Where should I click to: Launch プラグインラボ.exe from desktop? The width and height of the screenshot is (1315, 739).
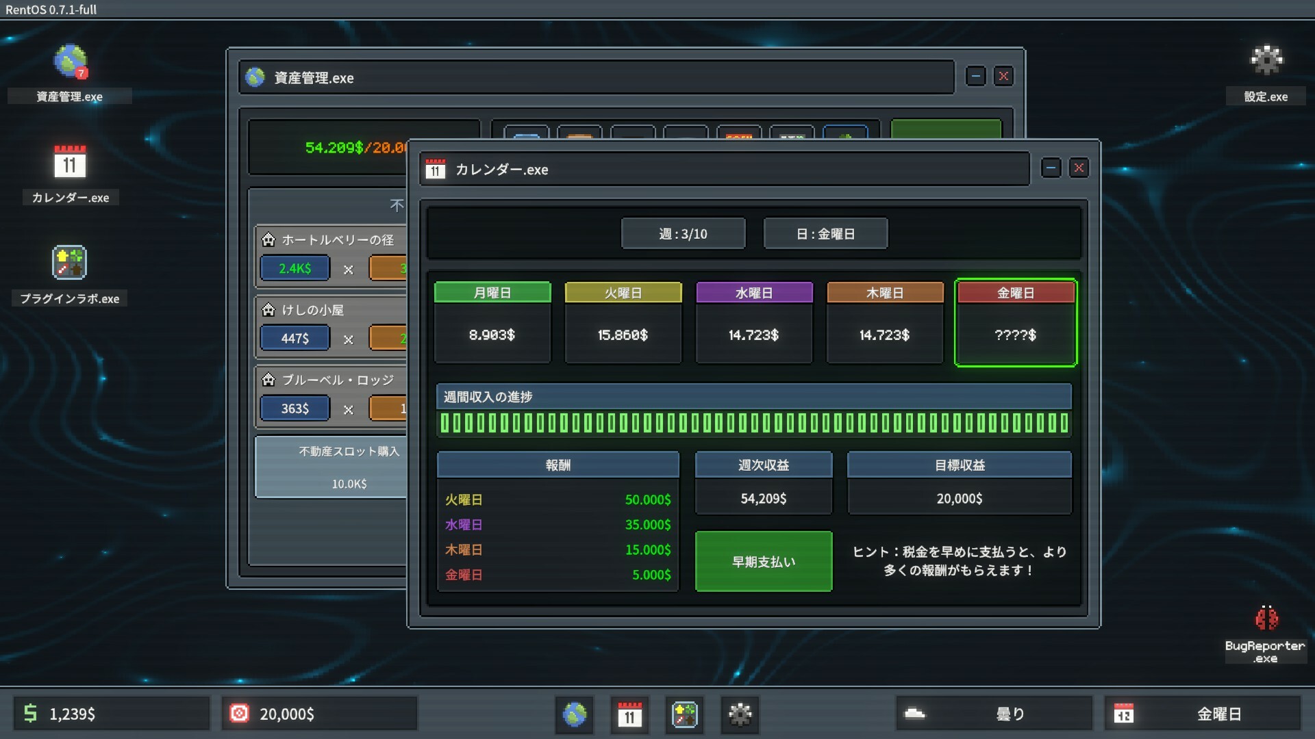pos(70,263)
